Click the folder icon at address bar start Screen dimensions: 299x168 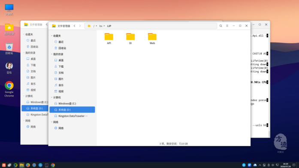(x=89, y=26)
